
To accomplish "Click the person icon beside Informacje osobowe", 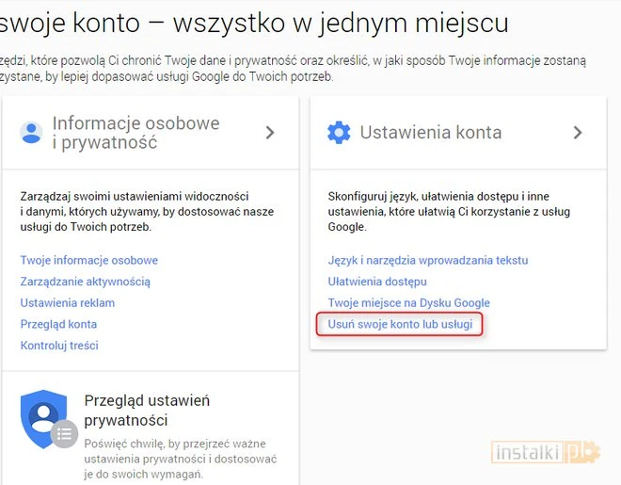I will 32,133.
